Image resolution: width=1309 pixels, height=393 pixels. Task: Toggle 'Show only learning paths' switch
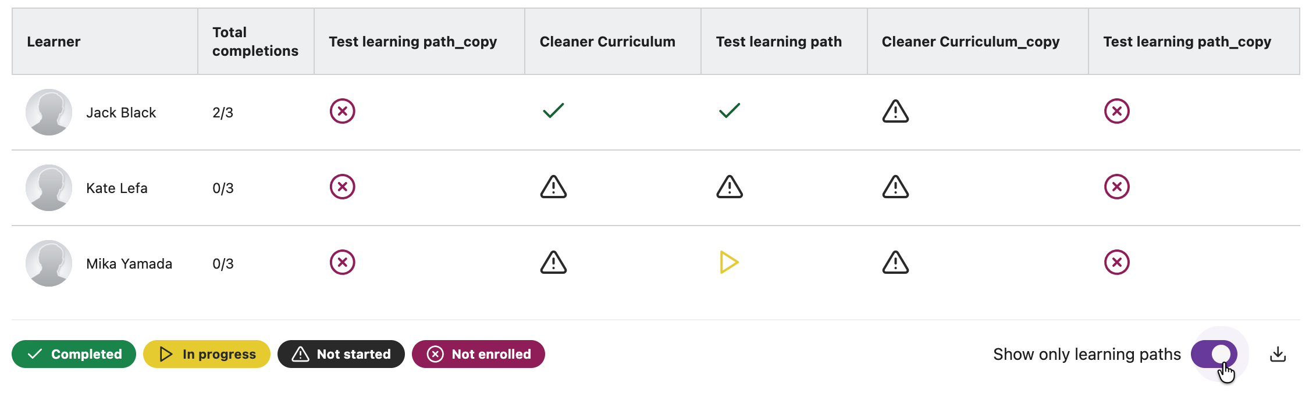click(x=1214, y=354)
